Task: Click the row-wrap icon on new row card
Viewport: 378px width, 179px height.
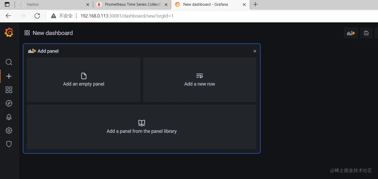Action: click(x=200, y=76)
